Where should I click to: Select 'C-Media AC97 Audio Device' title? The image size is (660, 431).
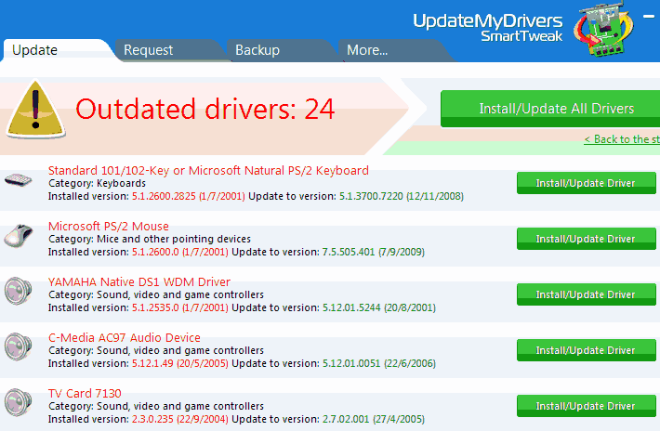coord(125,338)
